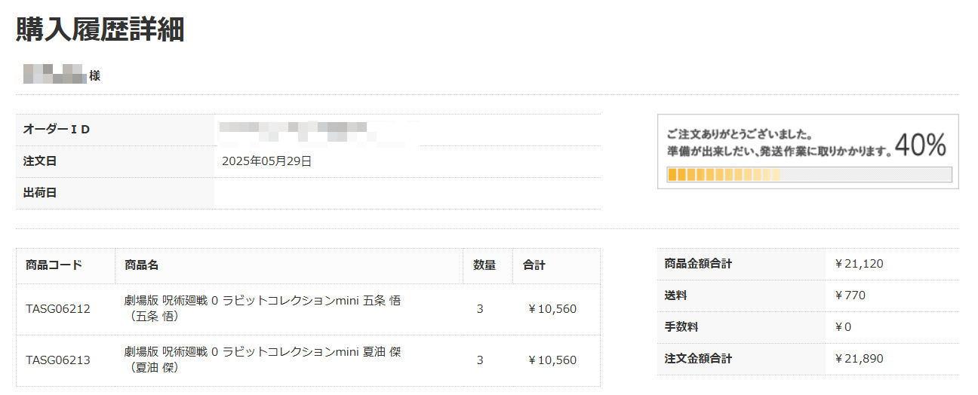Click the 商品コード column header
This screenshot has width=978, height=395.
click(54, 265)
